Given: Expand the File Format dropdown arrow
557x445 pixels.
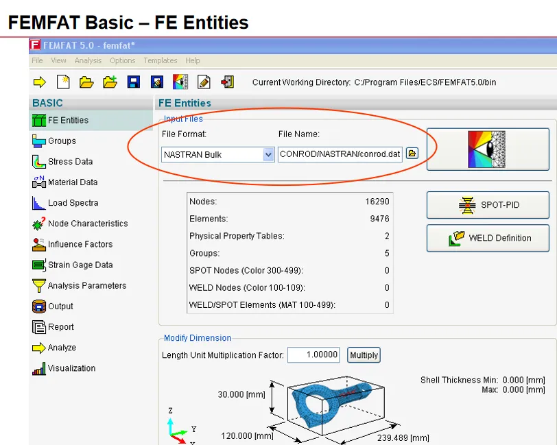Looking at the screenshot, I should 269,155.
